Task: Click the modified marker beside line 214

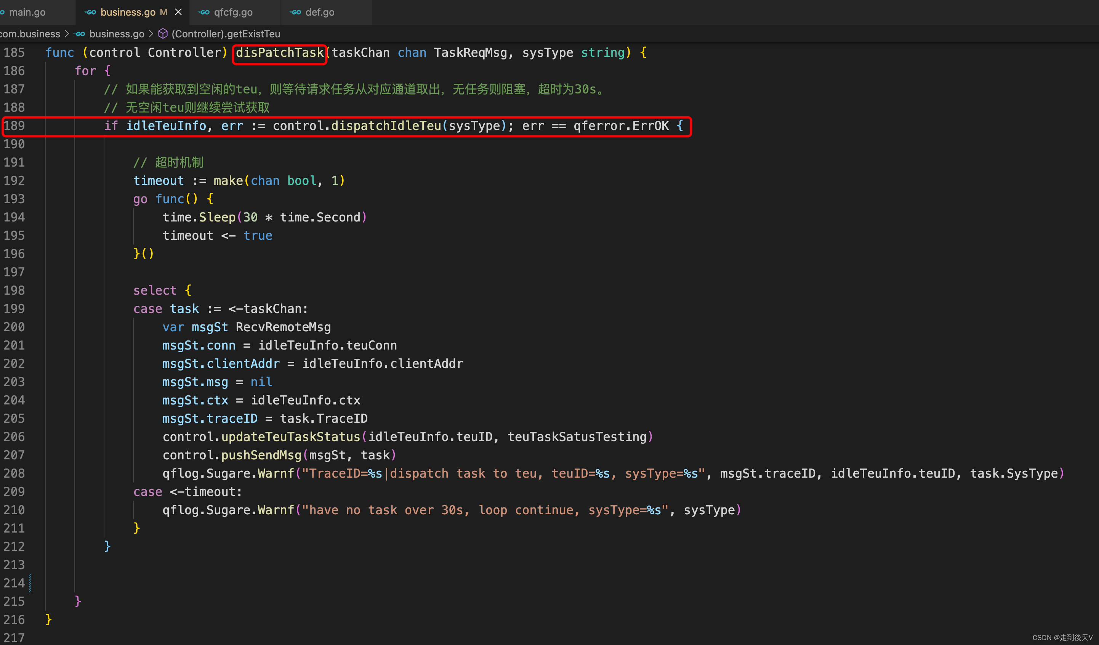Action: click(x=30, y=583)
